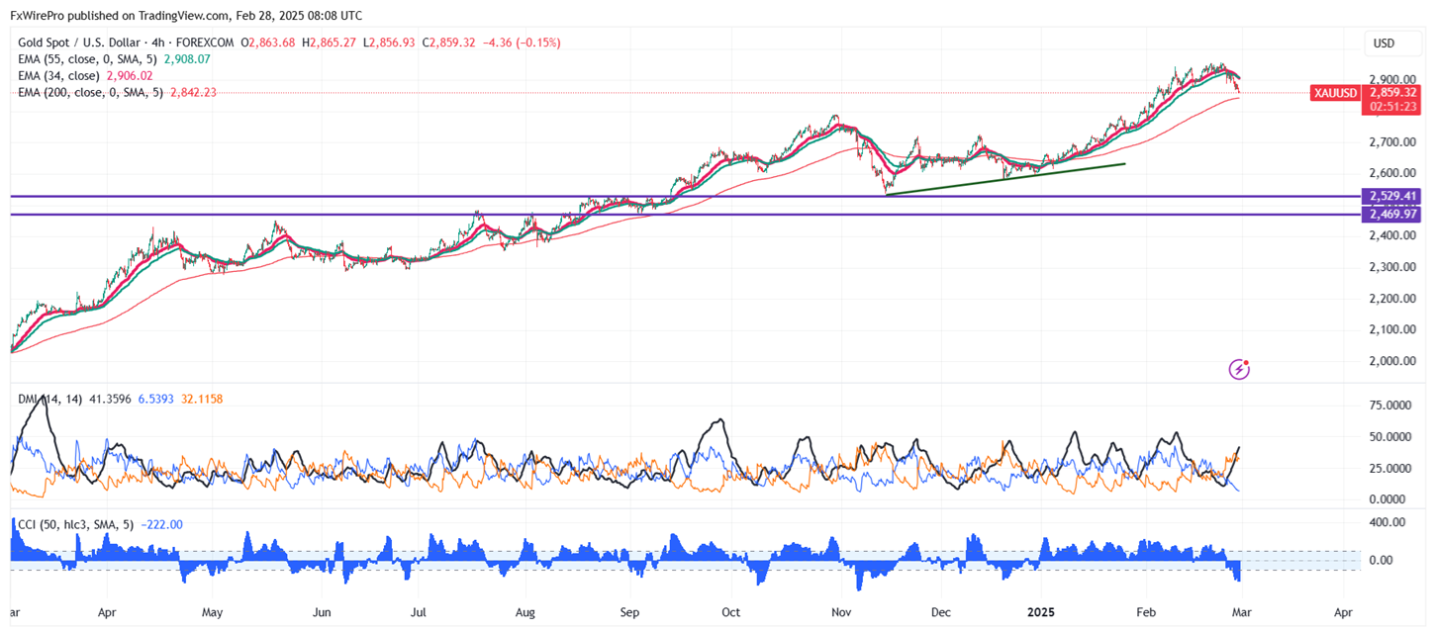The height and width of the screenshot is (633, 1432).
Task: Click the Nov label on time axis
Action: click(842, 612)
